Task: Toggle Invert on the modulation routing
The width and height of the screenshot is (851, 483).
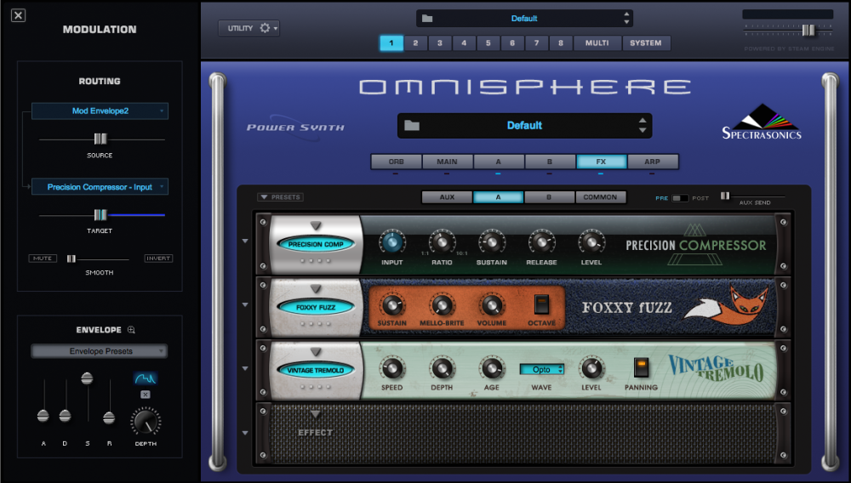Action: point(158,259)
